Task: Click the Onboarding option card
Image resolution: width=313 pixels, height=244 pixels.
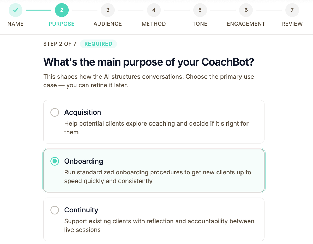Action: [x=154, y=171]
